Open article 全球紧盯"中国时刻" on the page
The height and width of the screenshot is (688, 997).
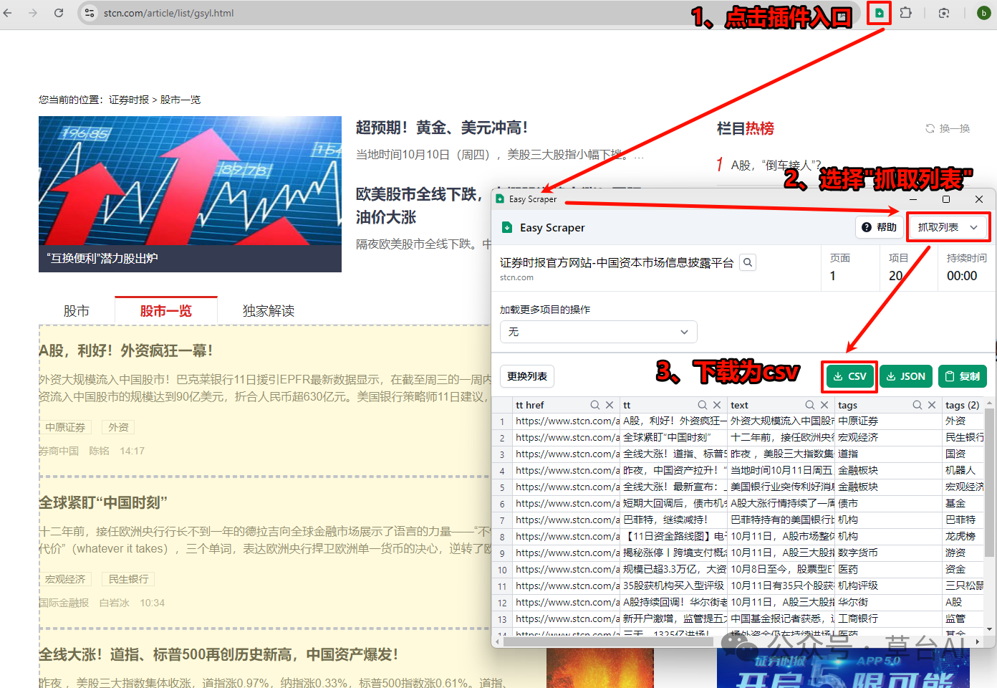pyautogui.click(x=103, y=502)
